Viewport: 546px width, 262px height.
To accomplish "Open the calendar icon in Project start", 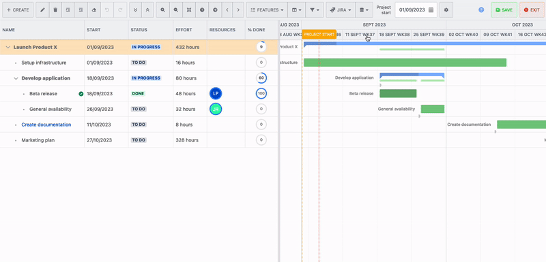I will click(x=431, y=10).
